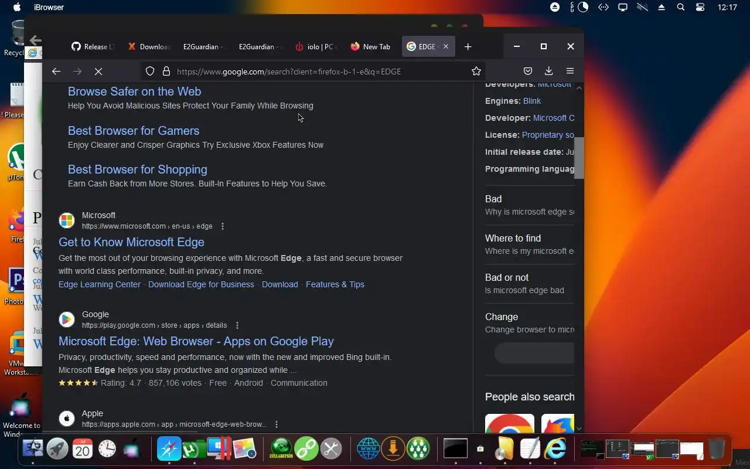Image resolution: width=750 pixels, height=469 pixels.
Task: Open the Clock icon in the dock
Action: (107, 449)
